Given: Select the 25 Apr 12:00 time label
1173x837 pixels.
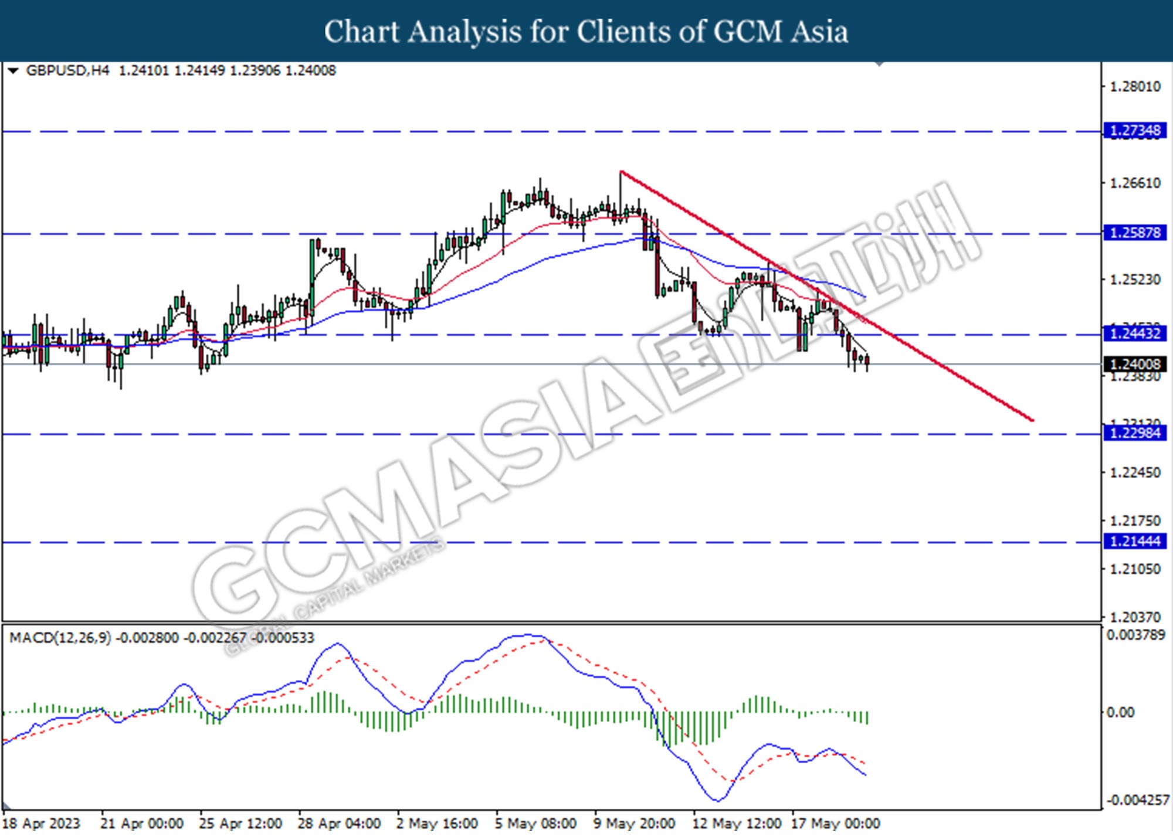Looking at the screenshot, I should 240,824.
